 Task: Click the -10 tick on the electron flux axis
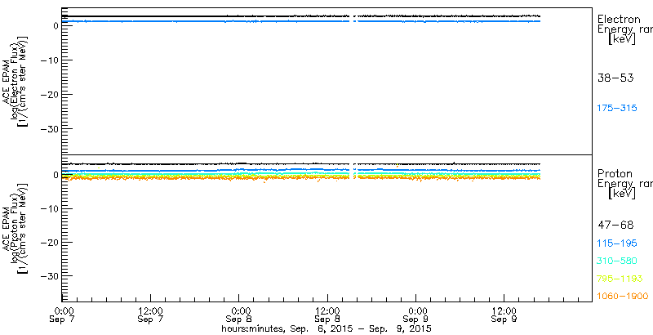(49, 60)
